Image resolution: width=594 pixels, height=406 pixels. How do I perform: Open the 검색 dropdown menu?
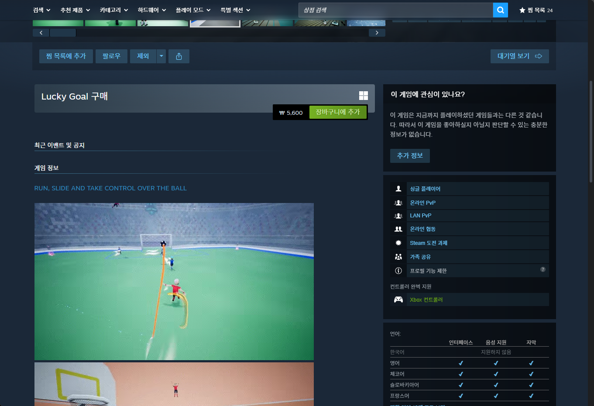(42, 10)
